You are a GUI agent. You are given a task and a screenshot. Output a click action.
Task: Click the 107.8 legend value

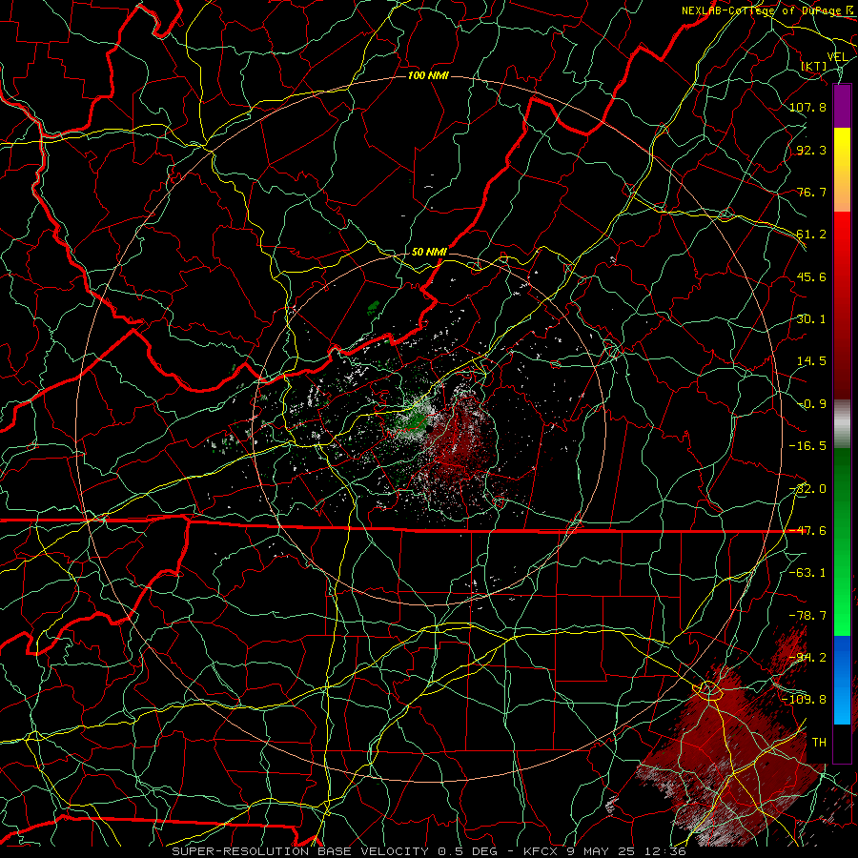click(807, 107)
